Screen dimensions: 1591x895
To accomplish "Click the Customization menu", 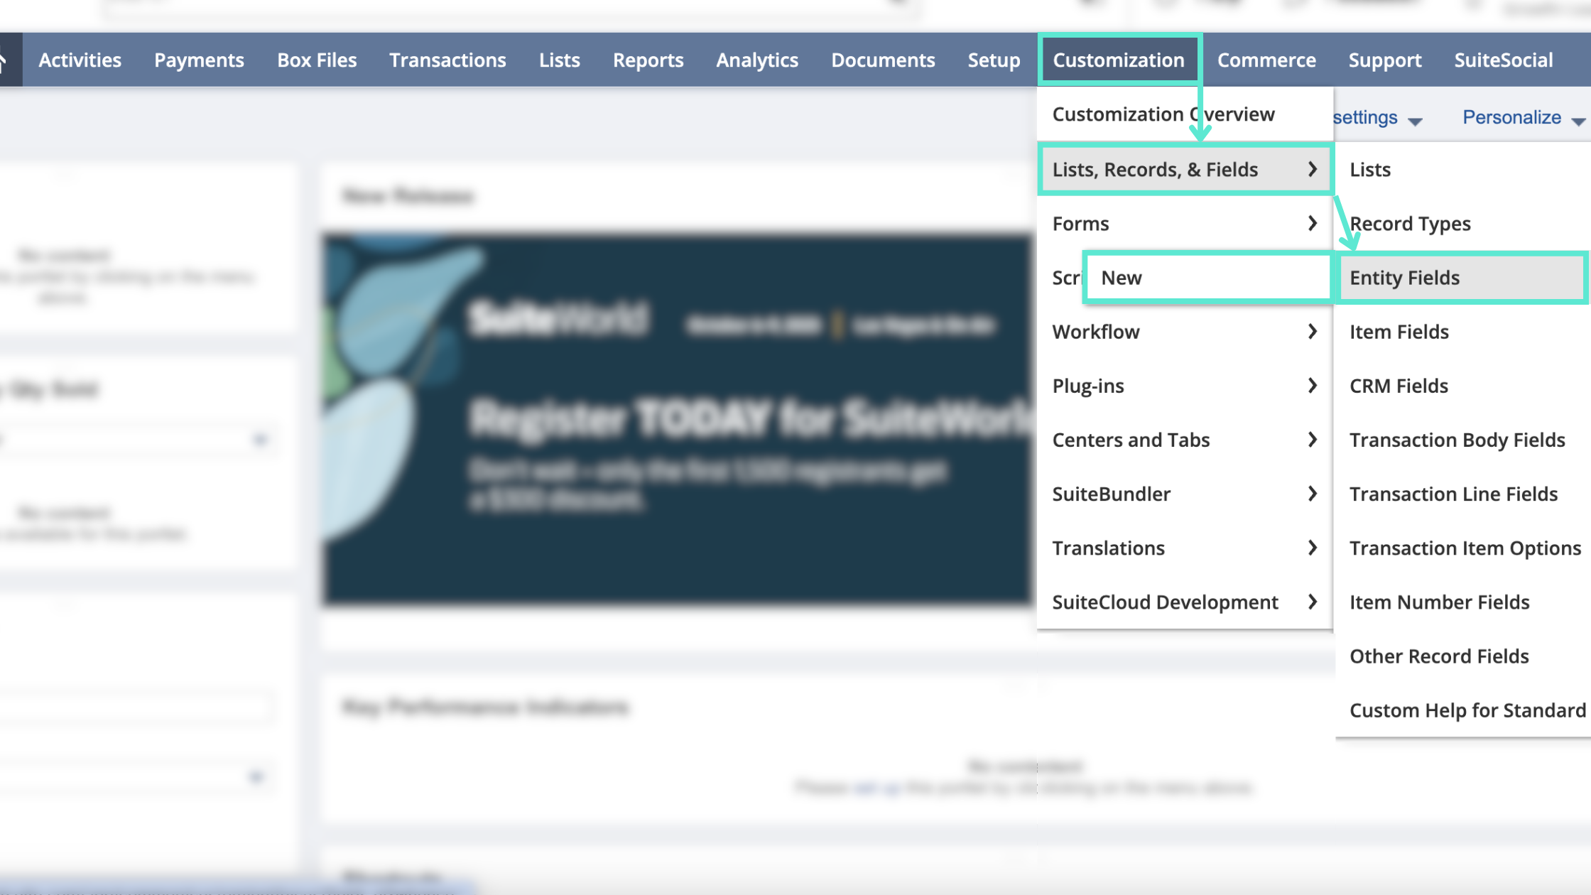I will (x=1119, y=60).
